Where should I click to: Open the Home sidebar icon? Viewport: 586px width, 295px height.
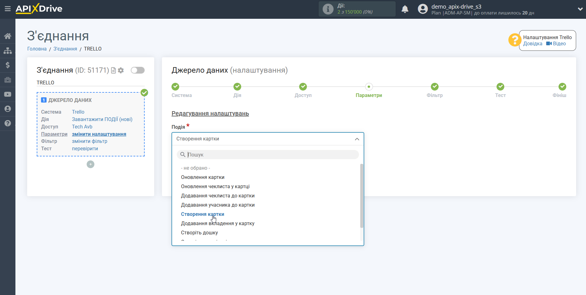pyautogui.click(x=8, y=36)
